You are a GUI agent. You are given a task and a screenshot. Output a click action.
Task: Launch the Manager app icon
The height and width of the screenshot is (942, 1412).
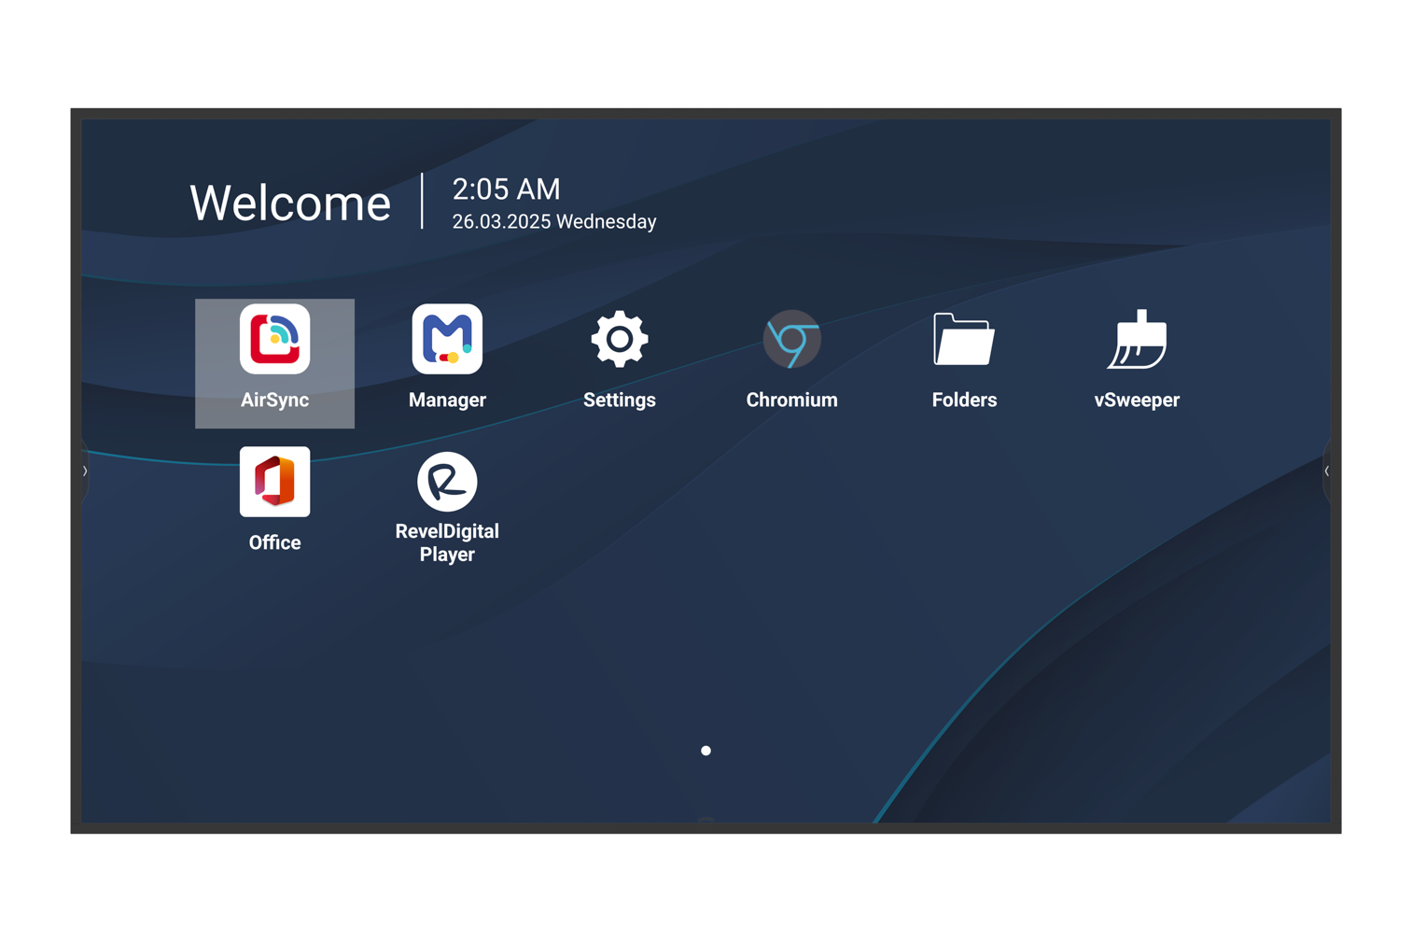[447, 340]
